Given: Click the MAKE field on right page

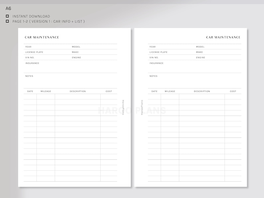Looking at the screenshot, I should tap(218, 52).
